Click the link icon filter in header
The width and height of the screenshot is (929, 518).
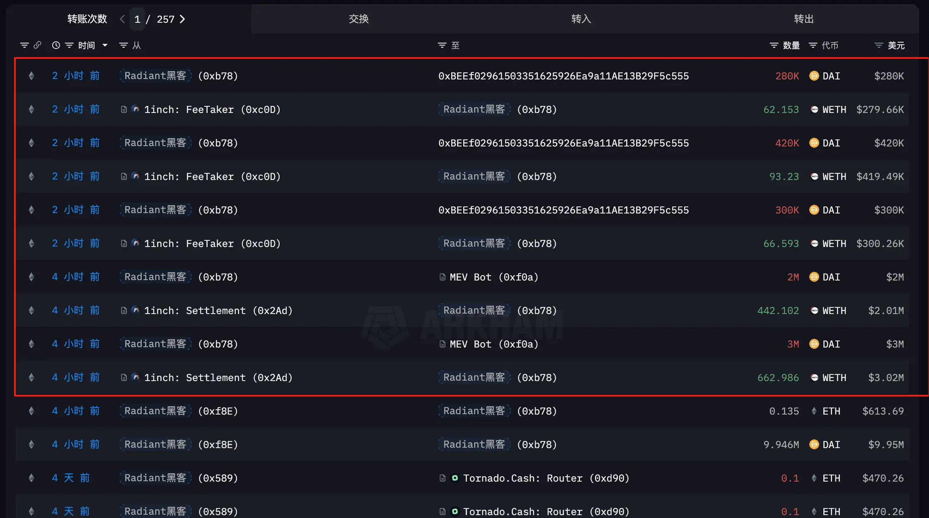(37, 45)
